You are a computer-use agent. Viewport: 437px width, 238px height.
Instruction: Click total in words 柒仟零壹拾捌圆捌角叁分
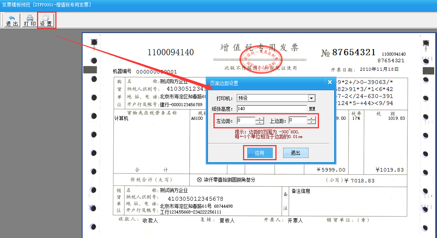pos(229,180)
